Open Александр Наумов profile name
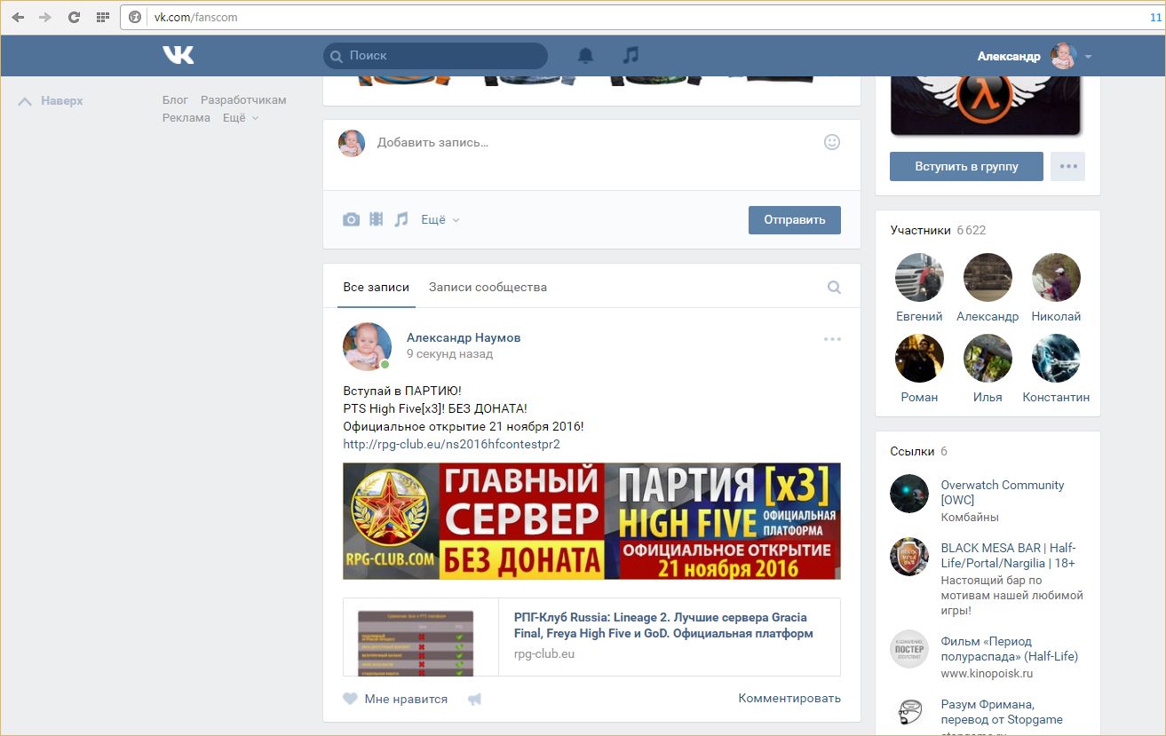The image size is (1166, 736). [464, 337]
